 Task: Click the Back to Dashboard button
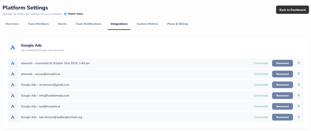pos(292,10)
